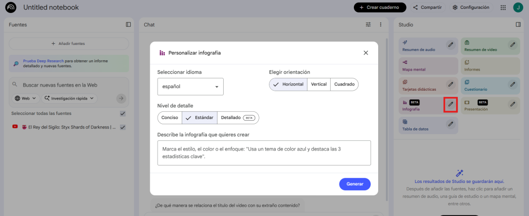Viewport: 529px width, 216px height.
Task: Toggle Seleccionar todas las fuentes checkbox
Action: pos(123,114)
